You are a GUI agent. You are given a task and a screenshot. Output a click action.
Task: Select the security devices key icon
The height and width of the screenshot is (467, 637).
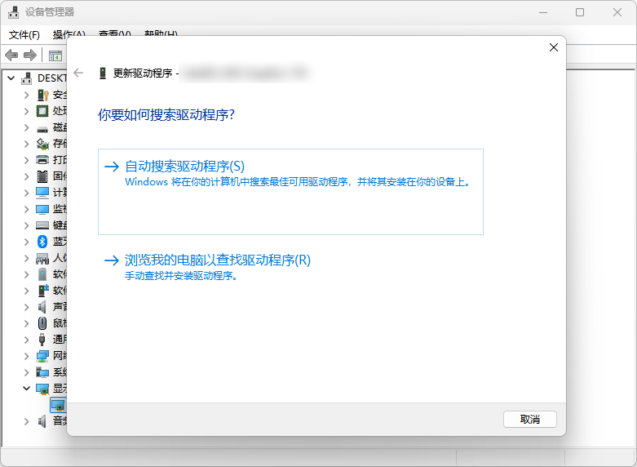pos(42,95)
